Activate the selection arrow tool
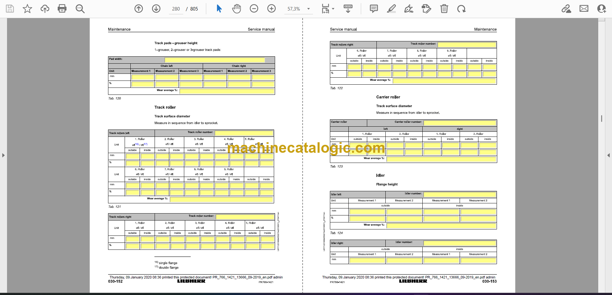This screenshot has height=295, width=612. (219, 9)
